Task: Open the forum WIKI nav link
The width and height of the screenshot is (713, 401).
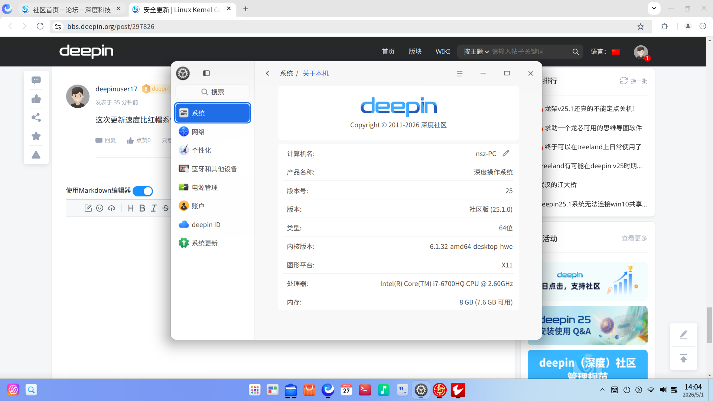Action: point(443,52)
